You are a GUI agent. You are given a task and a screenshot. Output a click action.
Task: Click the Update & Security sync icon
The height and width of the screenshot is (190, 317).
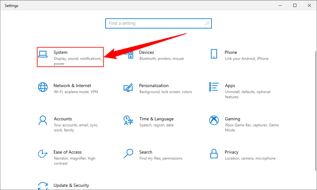coord(43,186)
